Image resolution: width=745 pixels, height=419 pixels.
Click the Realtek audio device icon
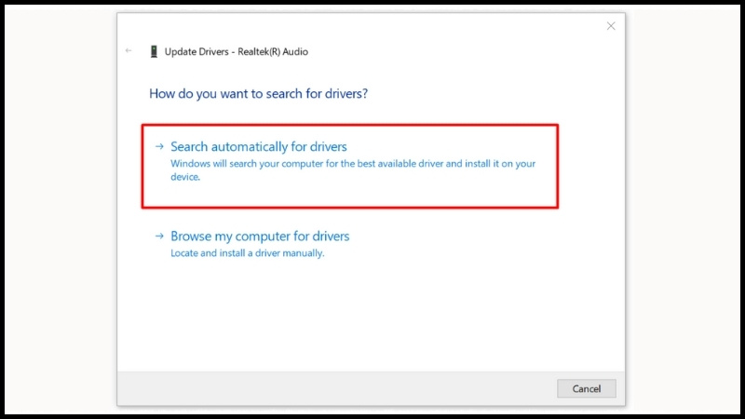pyautogui.click(x=154, y=51)
